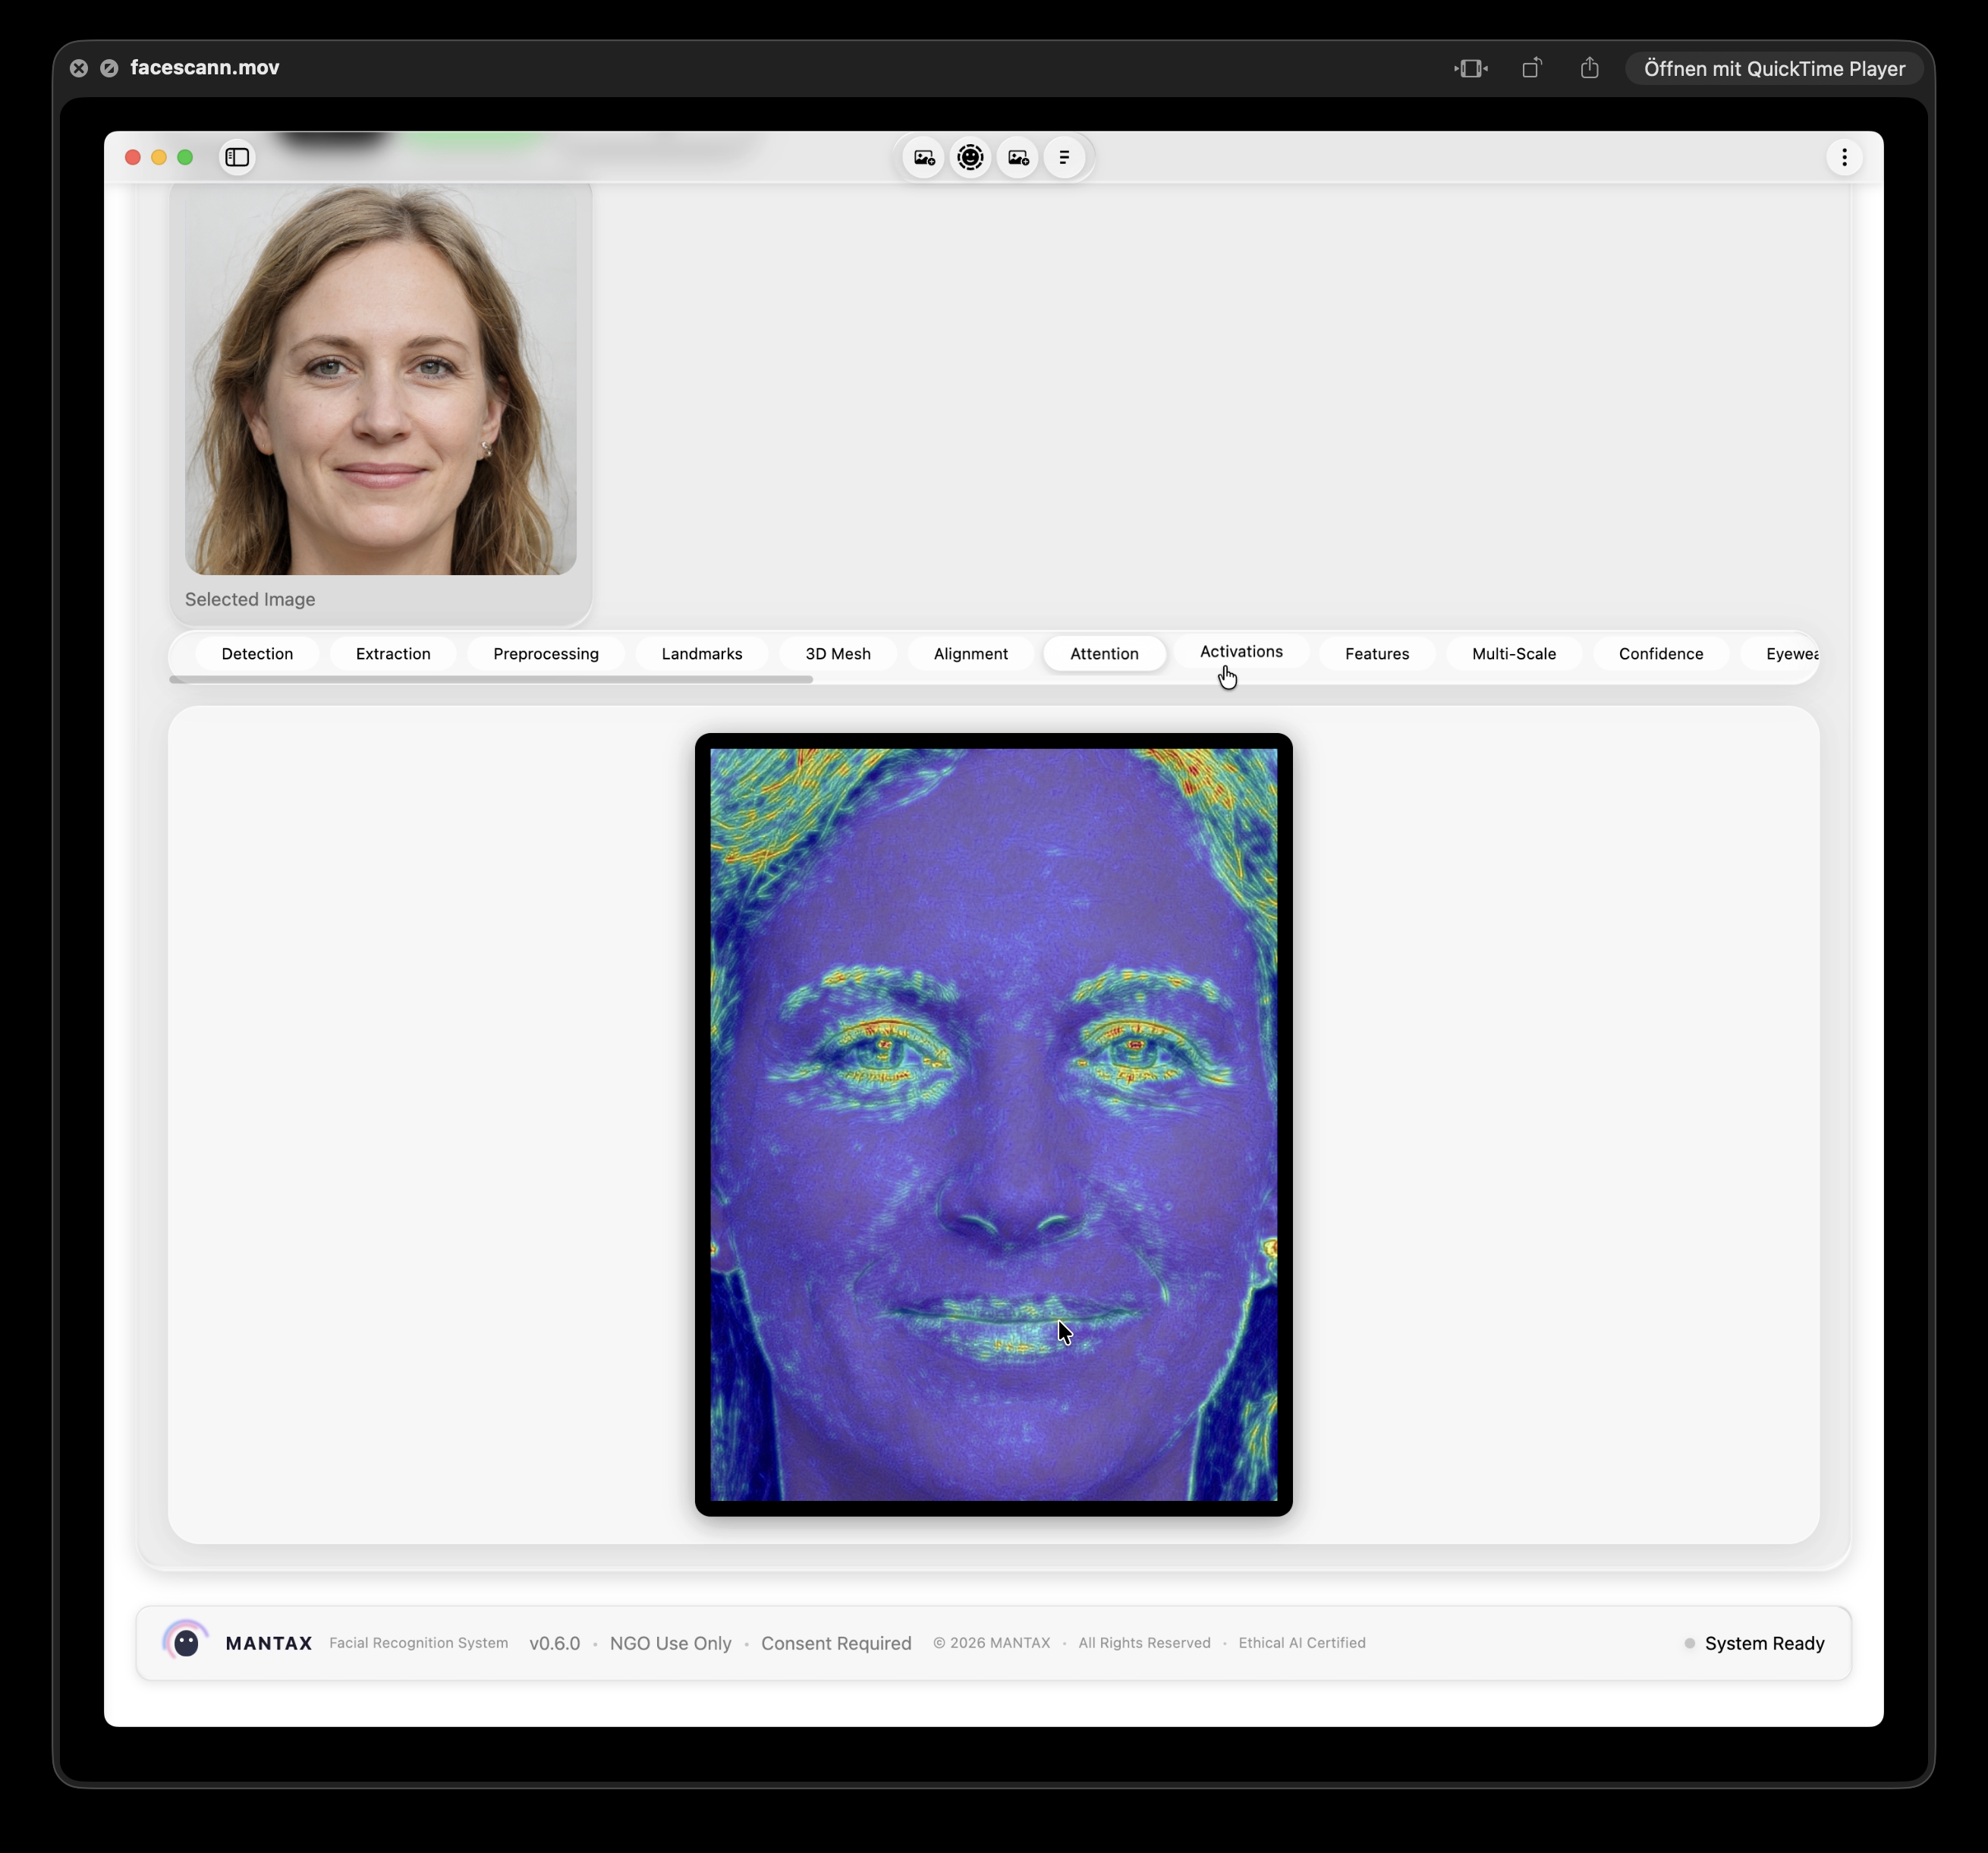The image size is (1988, 1853).
Task: Select the Multi-Scale analysis option
Action: click(x=1513, y=653)
